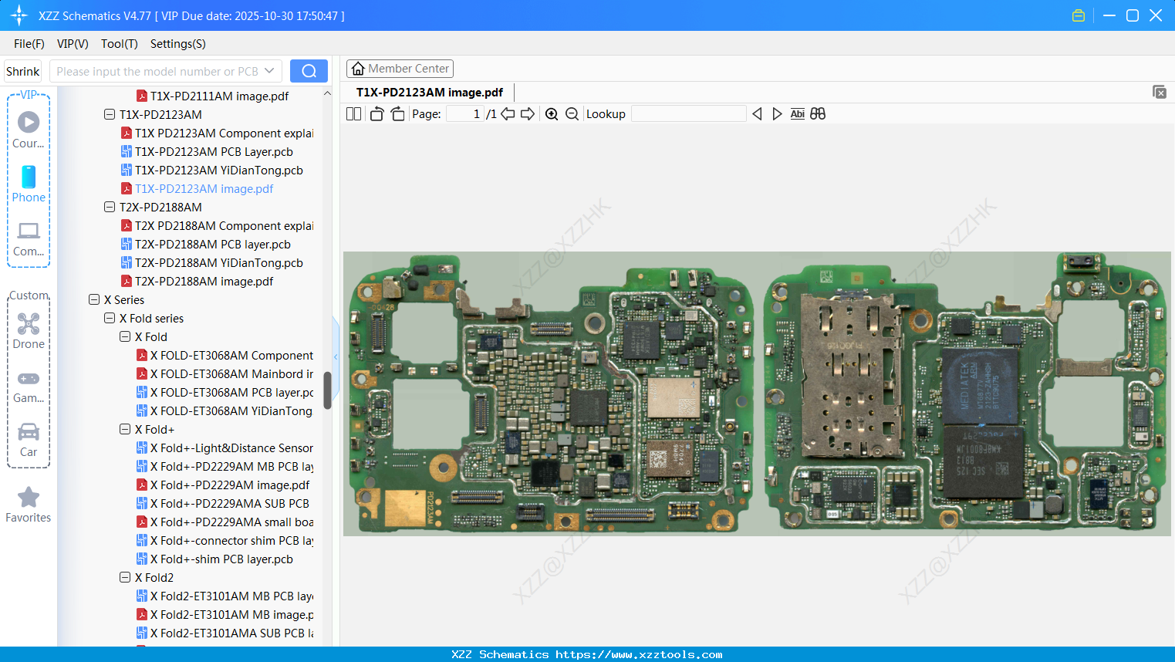Click the tree scroll-up arrow
1175x662 pixels.
(x=327, y=93)
